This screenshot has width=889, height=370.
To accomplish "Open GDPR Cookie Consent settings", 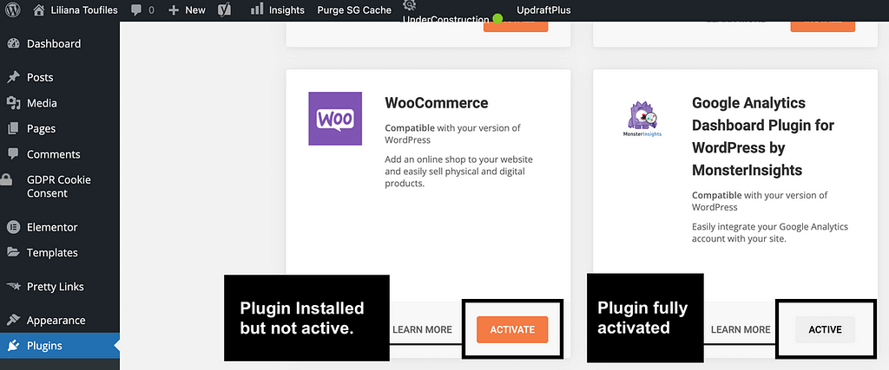I will [60, 186].
